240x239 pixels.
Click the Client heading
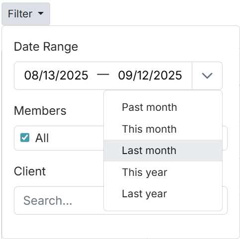[30, 171]
